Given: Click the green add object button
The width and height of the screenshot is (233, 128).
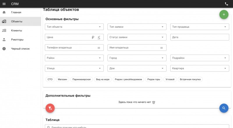Looking at the screenshot, I should coord(224,15).
